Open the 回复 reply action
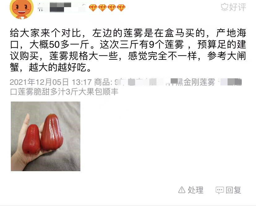This screenshot has height=208, width=256. 233,190
